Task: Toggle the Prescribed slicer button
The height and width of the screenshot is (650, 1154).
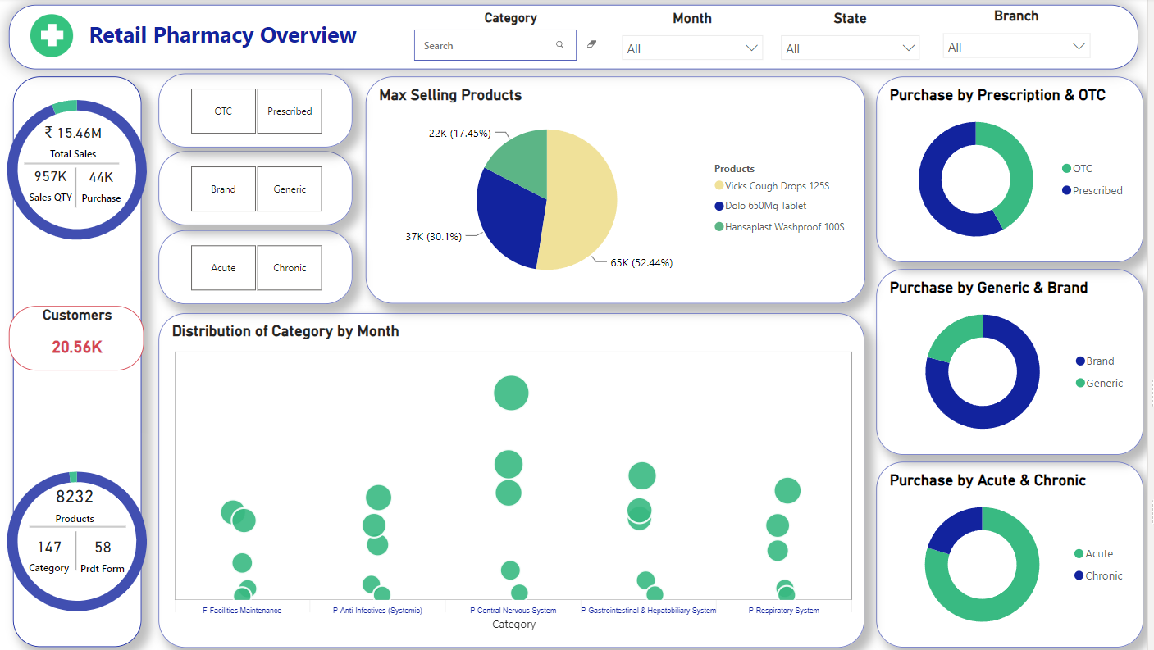Action: pos(290,111)
